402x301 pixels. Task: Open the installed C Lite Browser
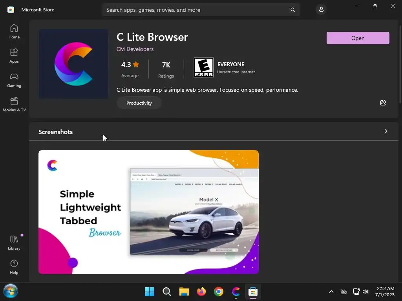coord(358,38)
